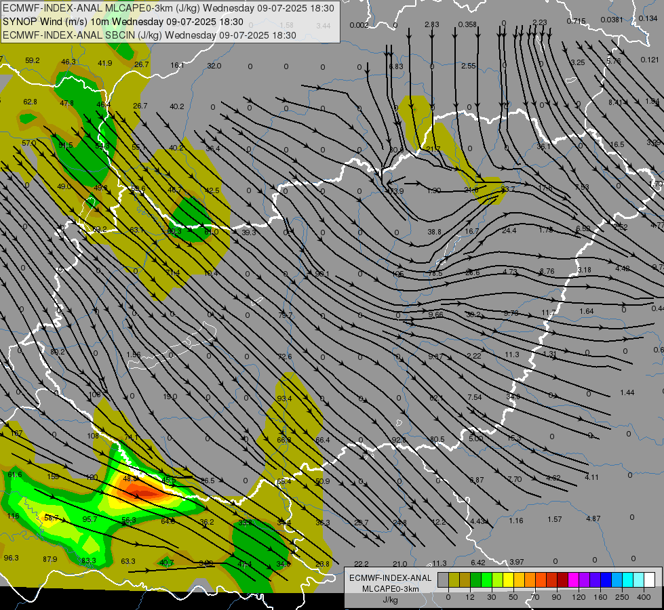
Task: Click the magenta swatch in the color scale
Action: (x=573, y=580)
